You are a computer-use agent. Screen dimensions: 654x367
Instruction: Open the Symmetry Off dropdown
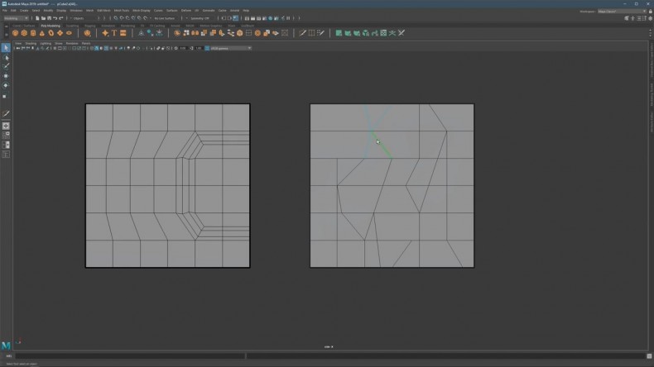(200, 18)
